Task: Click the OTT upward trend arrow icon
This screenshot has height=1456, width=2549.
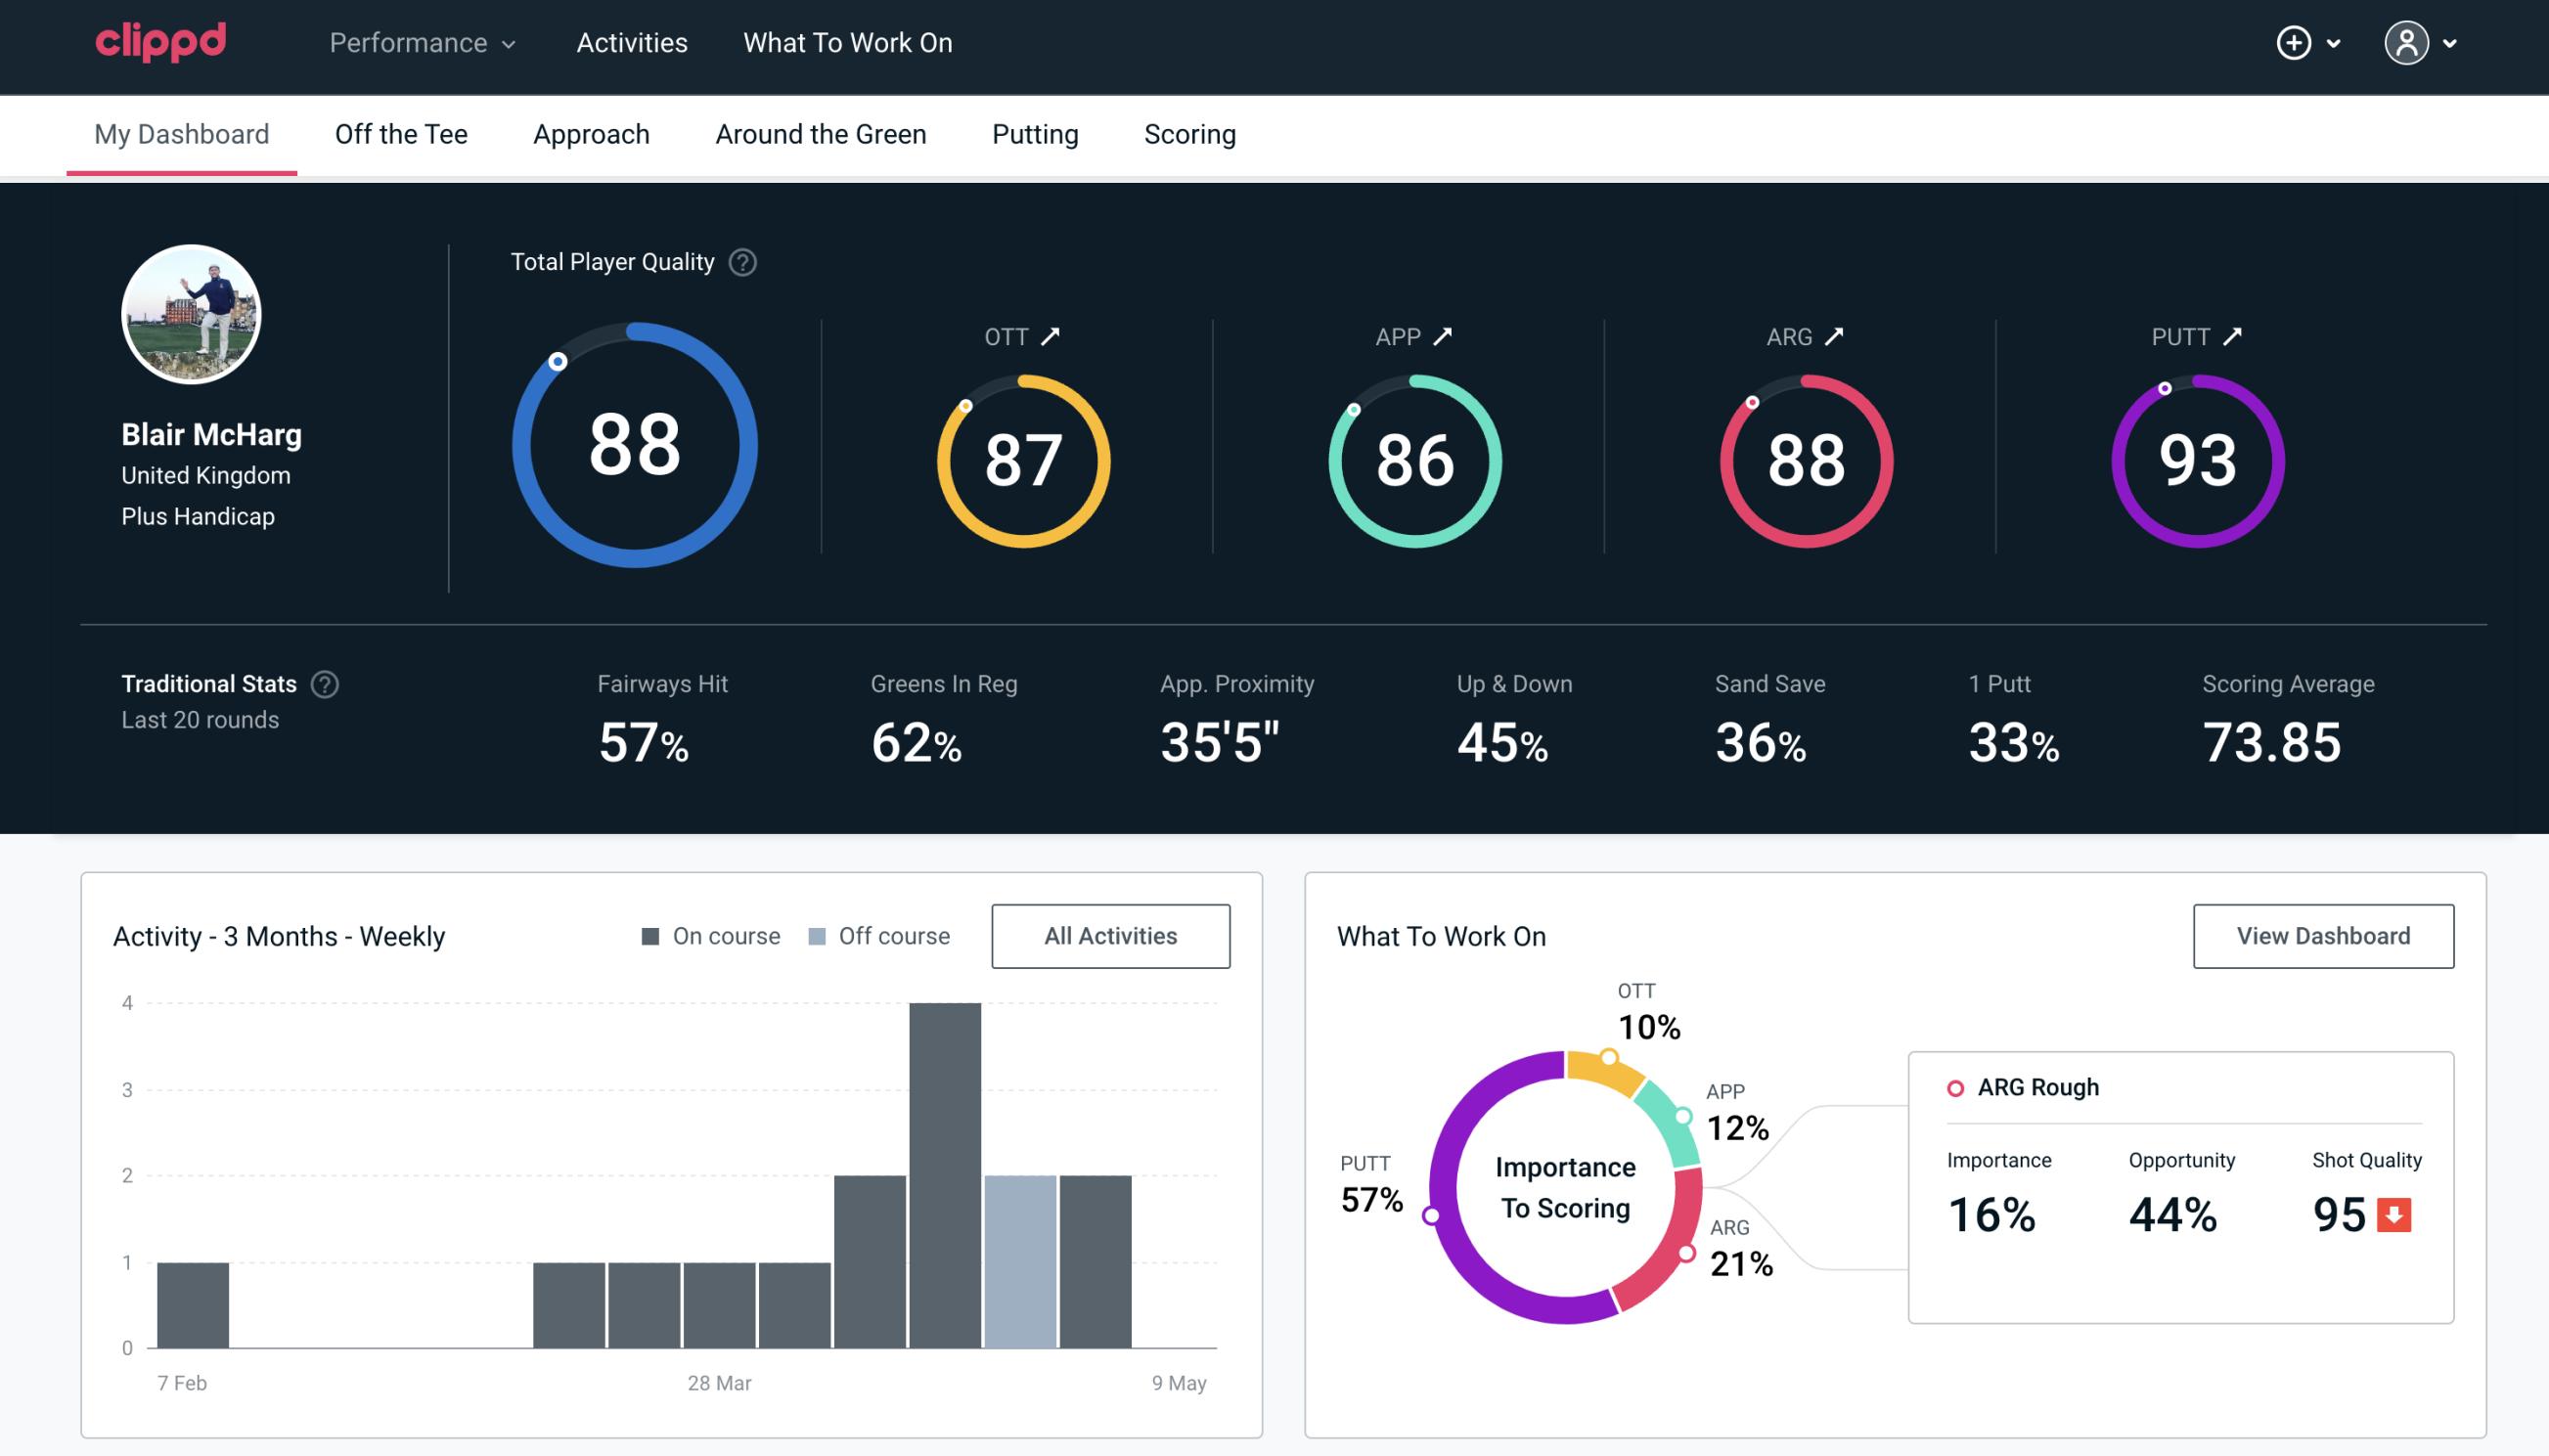Action: tap(1051, 336)
